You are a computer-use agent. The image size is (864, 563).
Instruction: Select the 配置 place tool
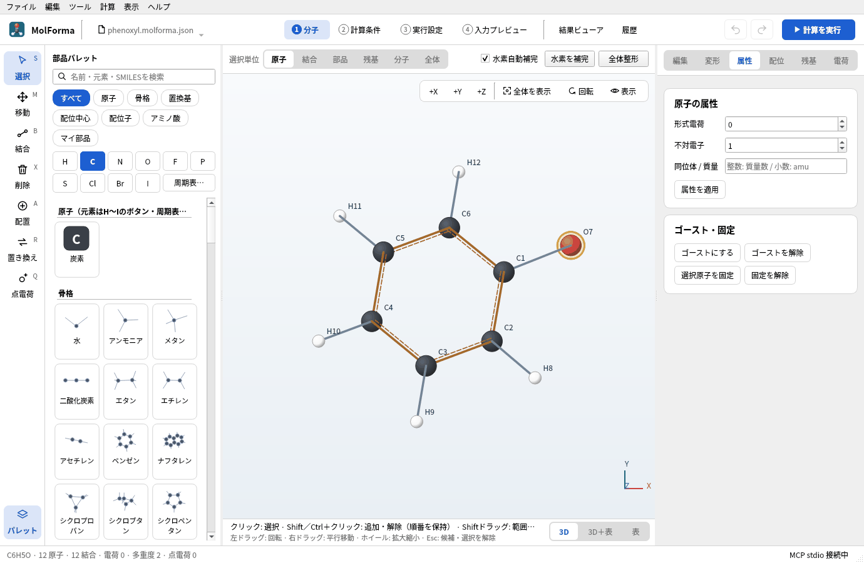click(23, 213)
